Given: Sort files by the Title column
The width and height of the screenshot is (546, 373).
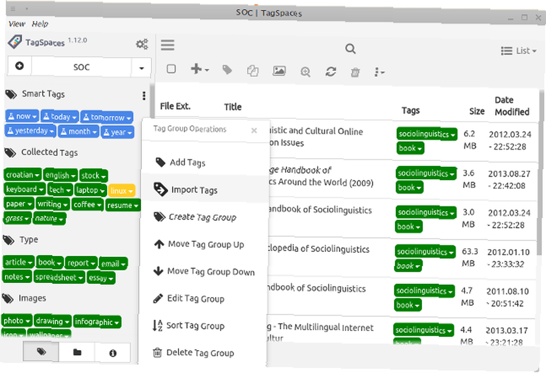Looking at the screenshot, I should click(233, 107).
